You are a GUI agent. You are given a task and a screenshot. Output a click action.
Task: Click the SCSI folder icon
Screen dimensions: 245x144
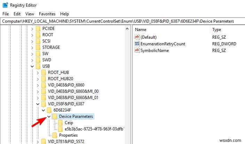pyautogui.click(x=38, y=41)
